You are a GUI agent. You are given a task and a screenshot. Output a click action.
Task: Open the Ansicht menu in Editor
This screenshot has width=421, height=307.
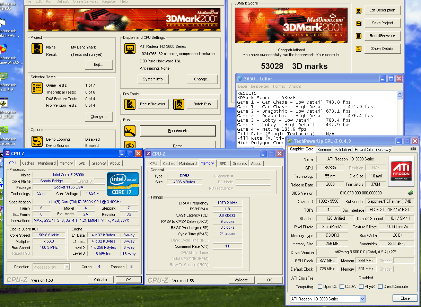[295, 86]
